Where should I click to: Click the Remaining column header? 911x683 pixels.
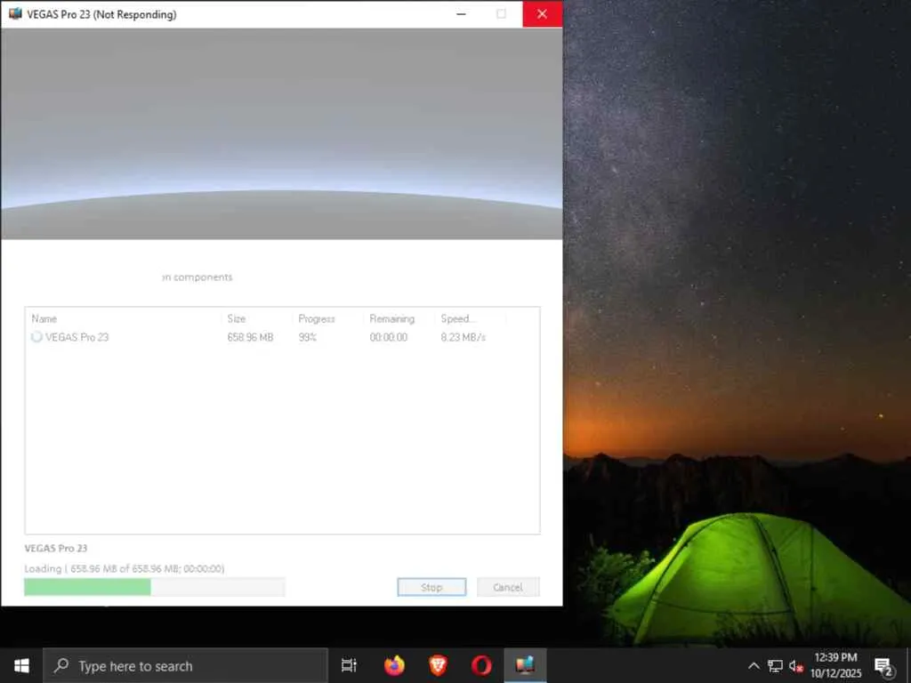click(x=392, y=318)
